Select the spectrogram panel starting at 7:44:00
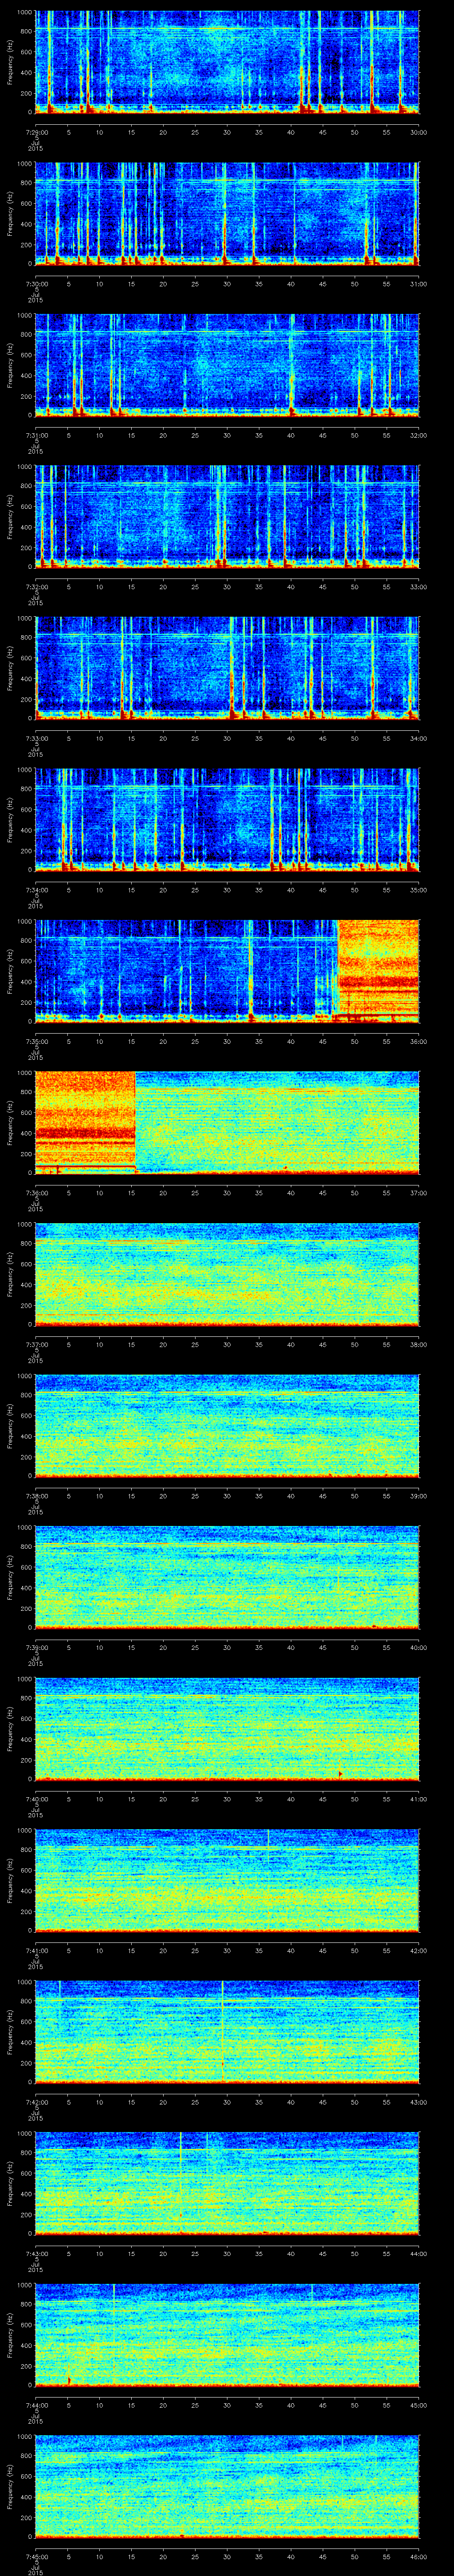Screen dimensions: 454x2576 227,2334
